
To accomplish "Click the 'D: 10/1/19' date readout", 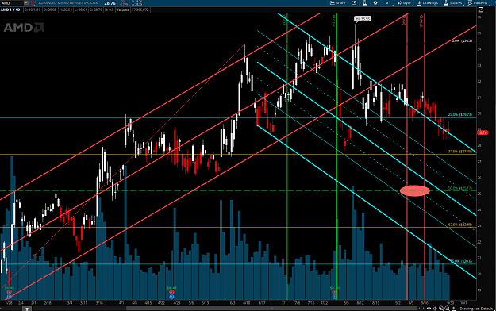I will point(32,10).
